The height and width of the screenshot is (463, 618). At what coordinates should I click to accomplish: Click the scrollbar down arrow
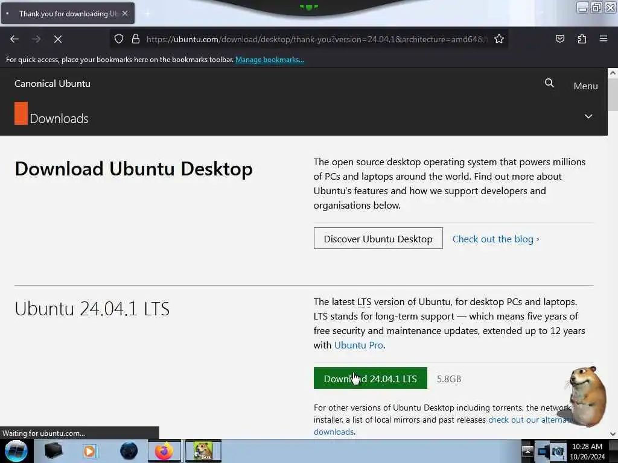click(613, 434)
